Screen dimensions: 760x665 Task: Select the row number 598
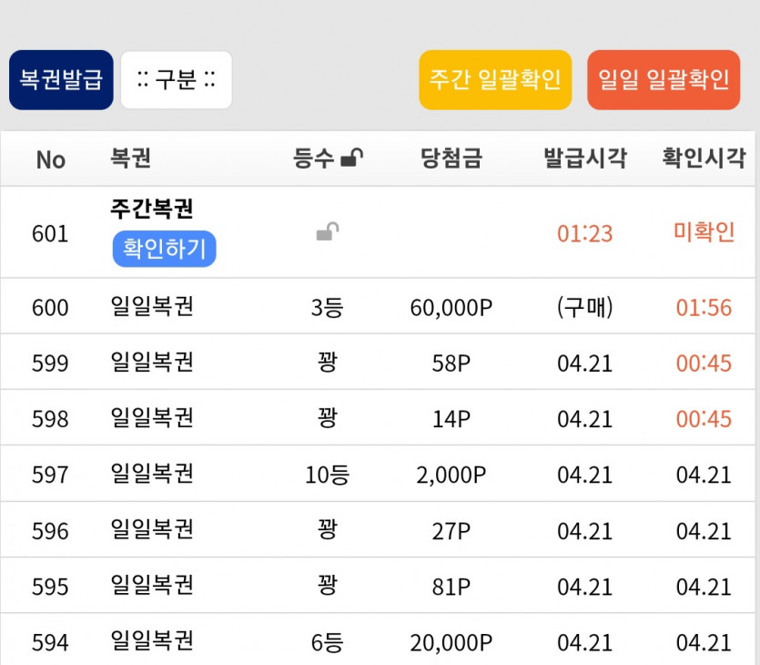50,419
